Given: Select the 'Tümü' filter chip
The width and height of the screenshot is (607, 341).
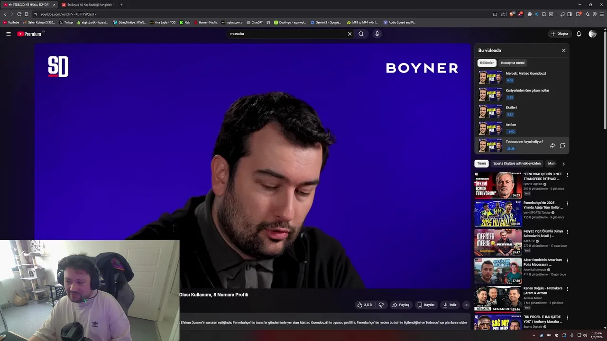Looking at the screenshot, I should 481,163.
